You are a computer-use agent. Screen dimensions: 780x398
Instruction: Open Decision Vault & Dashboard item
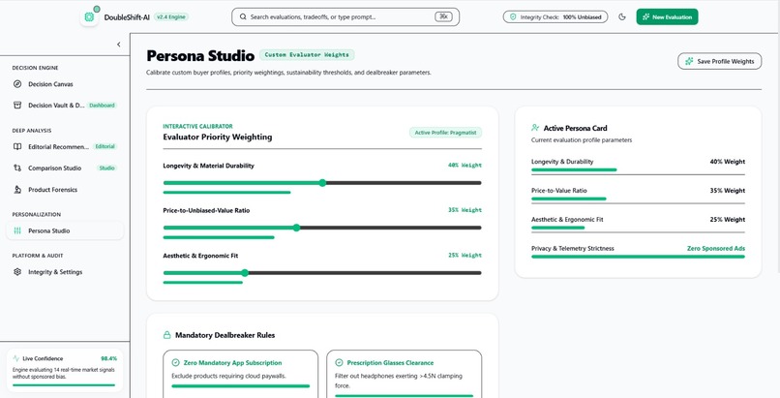click(x=65, y=105)
